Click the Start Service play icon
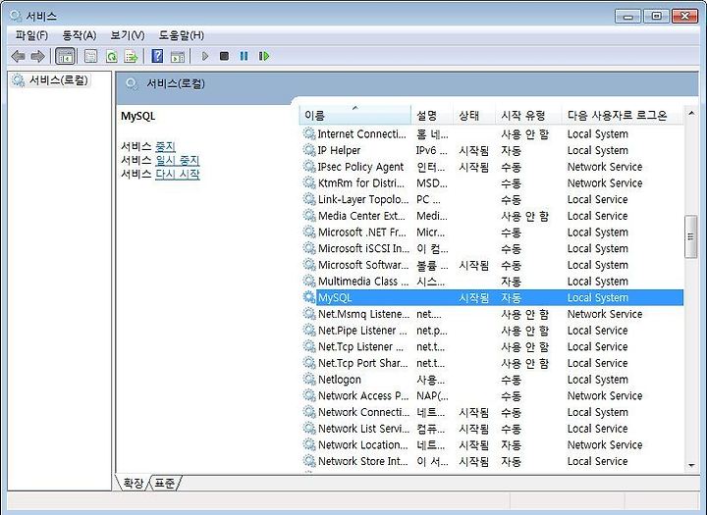 point(204,56)
